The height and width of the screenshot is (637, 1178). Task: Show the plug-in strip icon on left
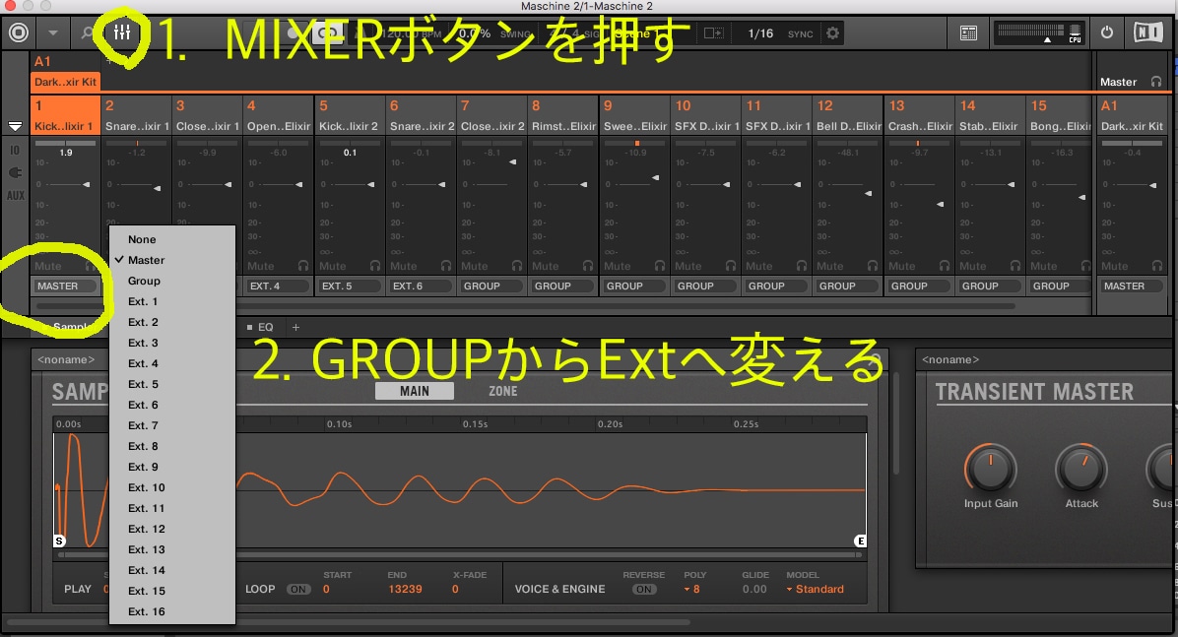point(15,172)
